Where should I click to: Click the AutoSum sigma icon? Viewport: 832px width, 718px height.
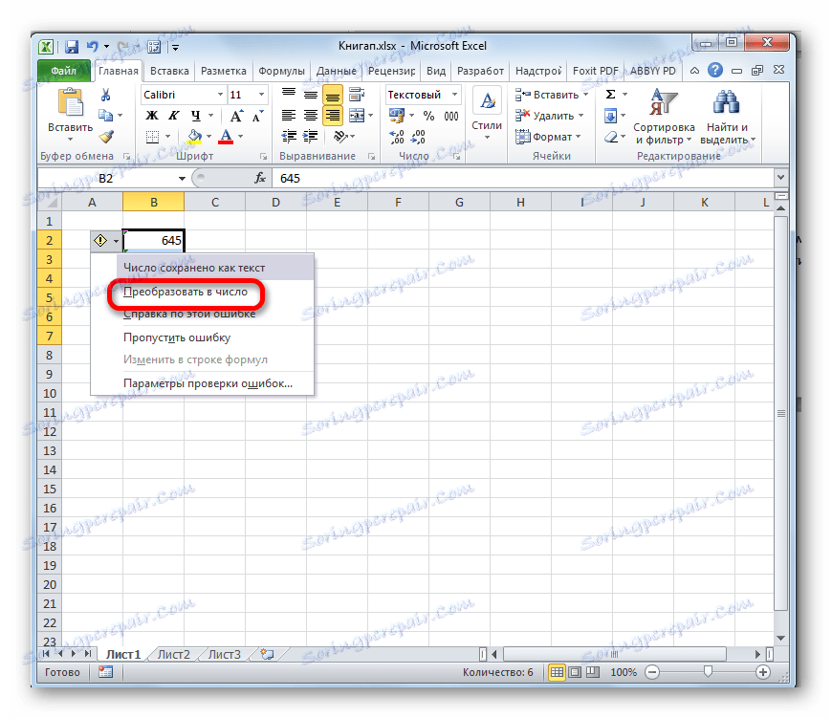coord(611,95)
